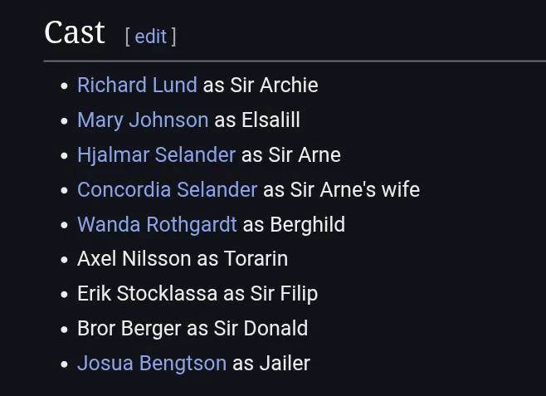The height and width of the screenshot is (396, 546).
Task: Click the Torarin role text
Action: point(256,259)
